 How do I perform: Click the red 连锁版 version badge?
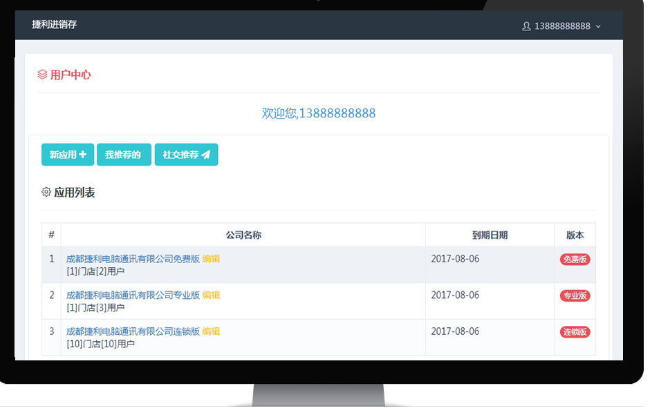click(x=575, y=332)
